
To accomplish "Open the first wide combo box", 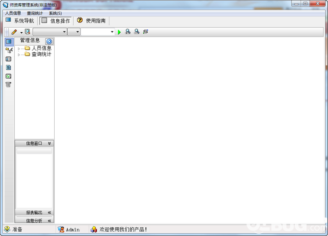I will click(x=50, y=32).
